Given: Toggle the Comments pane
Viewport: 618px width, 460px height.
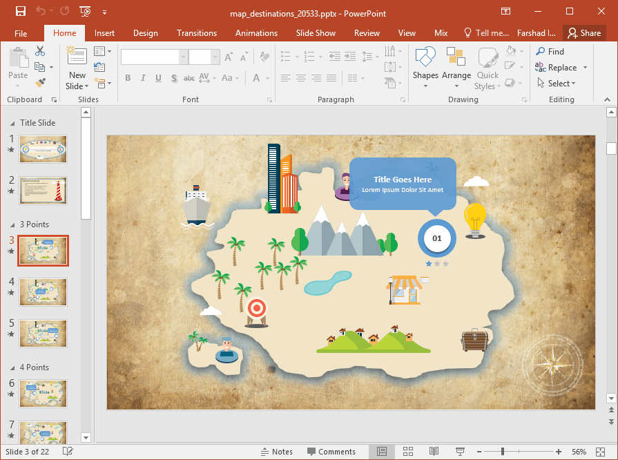Looking at the screenshot, I should click(331, 452).
